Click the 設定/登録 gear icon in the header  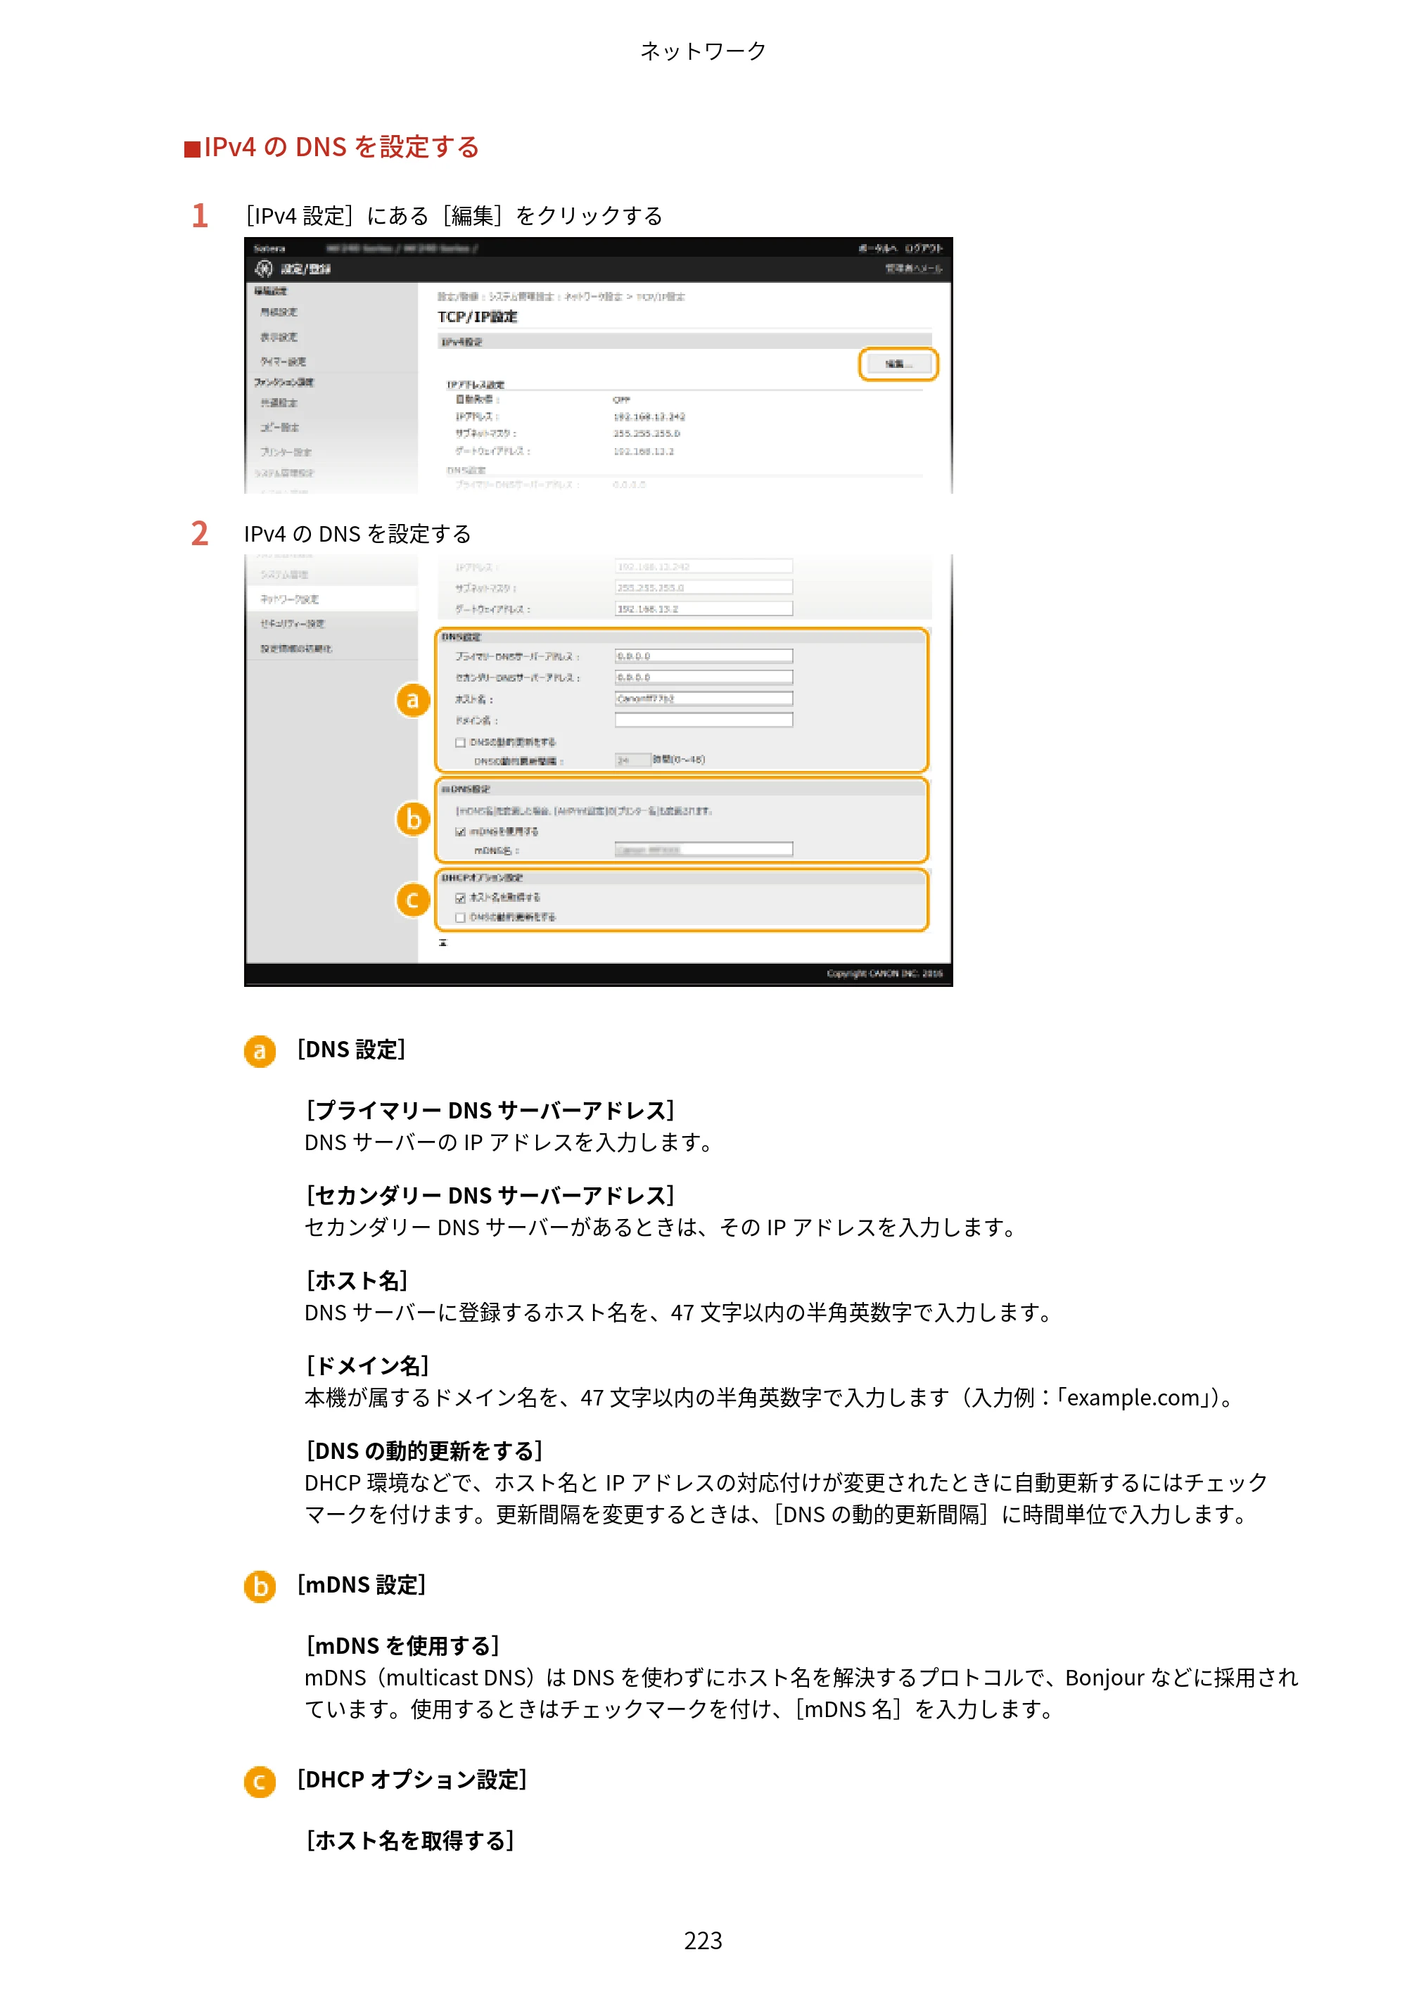tap(264, 269)
